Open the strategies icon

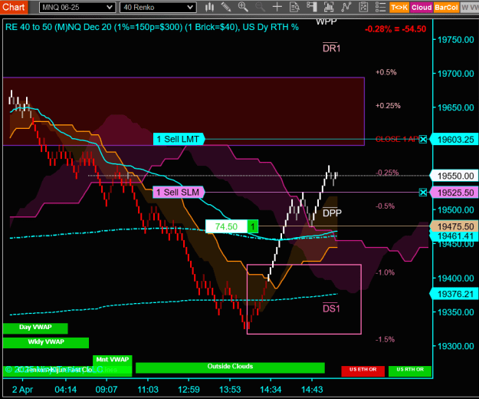(x=346, y=7)
